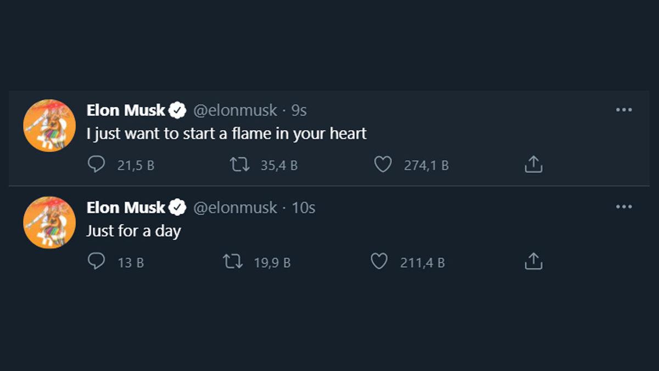Like the "flame in your heart" tweet
Viewport: 659px width, 371px height.
pos(383,164)
